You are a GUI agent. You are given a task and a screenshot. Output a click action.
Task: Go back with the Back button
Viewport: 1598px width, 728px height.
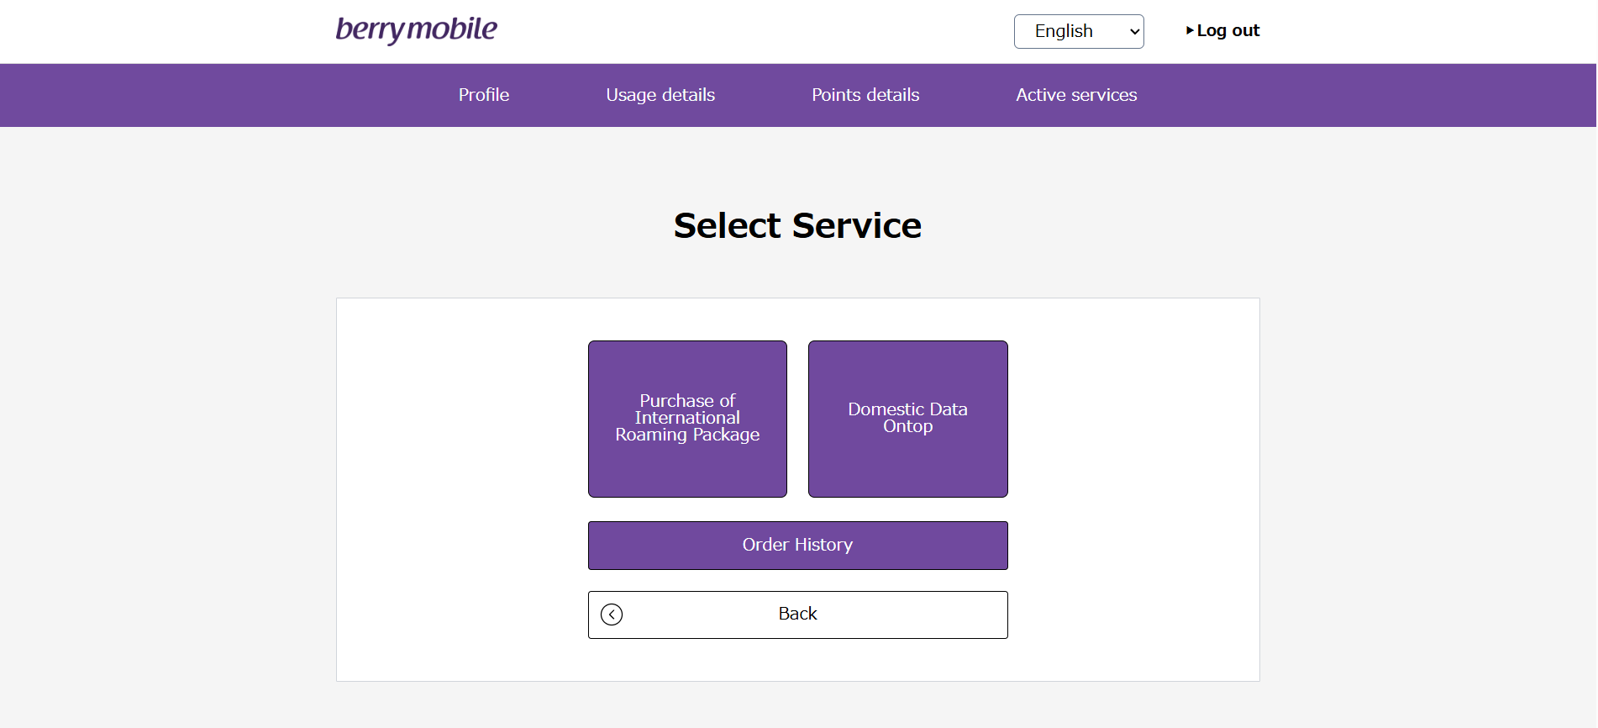(x=798, y=615)
